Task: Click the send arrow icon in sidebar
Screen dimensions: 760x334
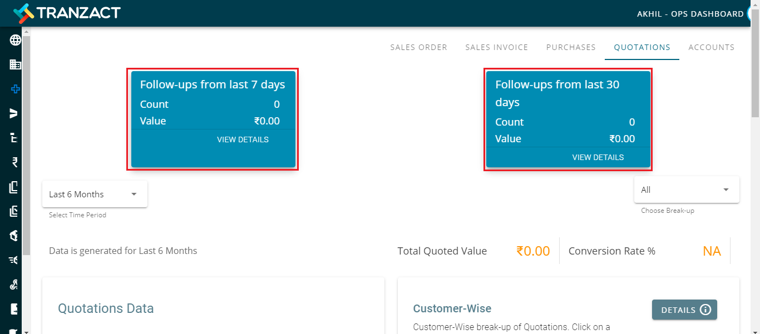Action: click(15, 113)
